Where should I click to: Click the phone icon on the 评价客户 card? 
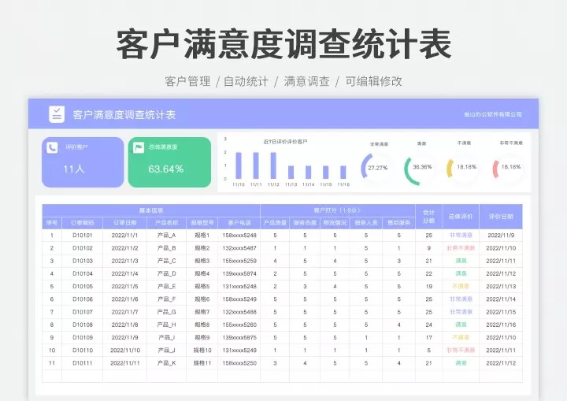click(x=52, y=147)
